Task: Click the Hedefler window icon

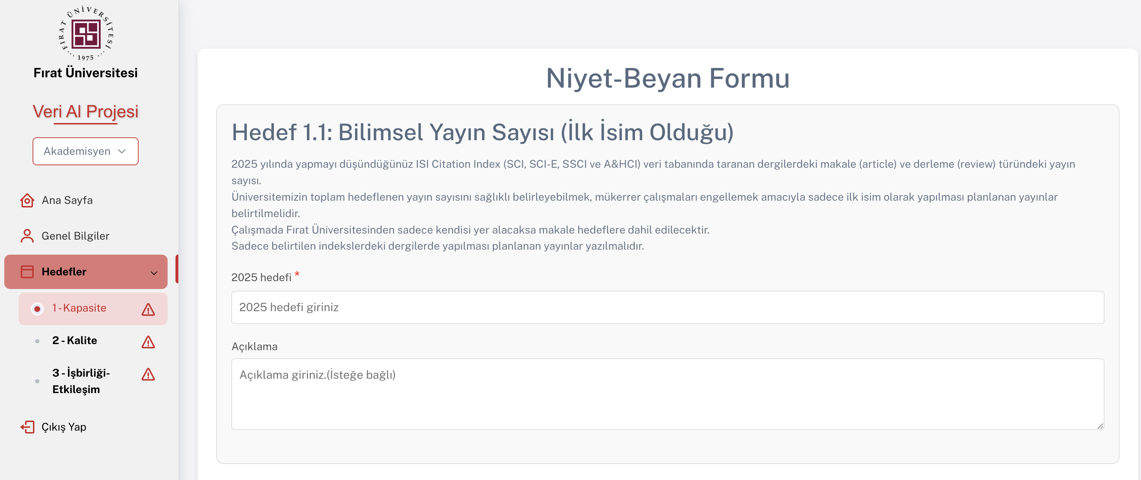Action: [x=27, y=271]
